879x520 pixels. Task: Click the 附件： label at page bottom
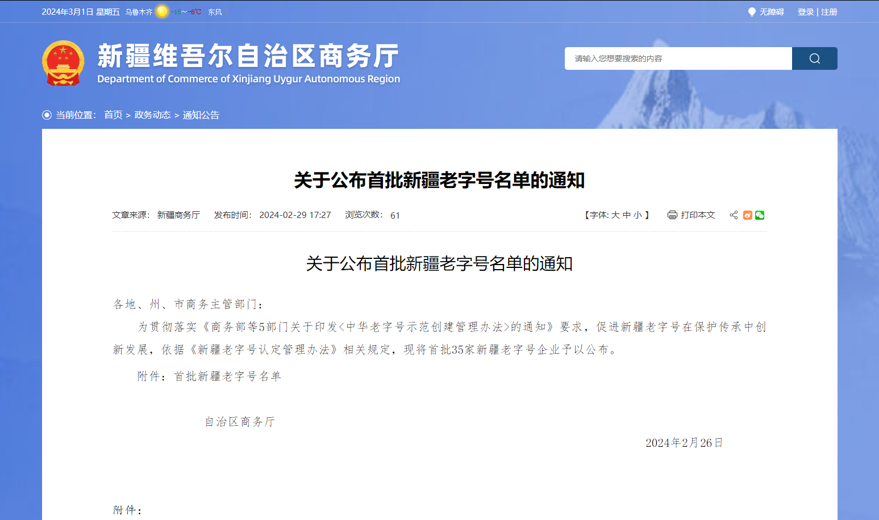pos(127,510)
